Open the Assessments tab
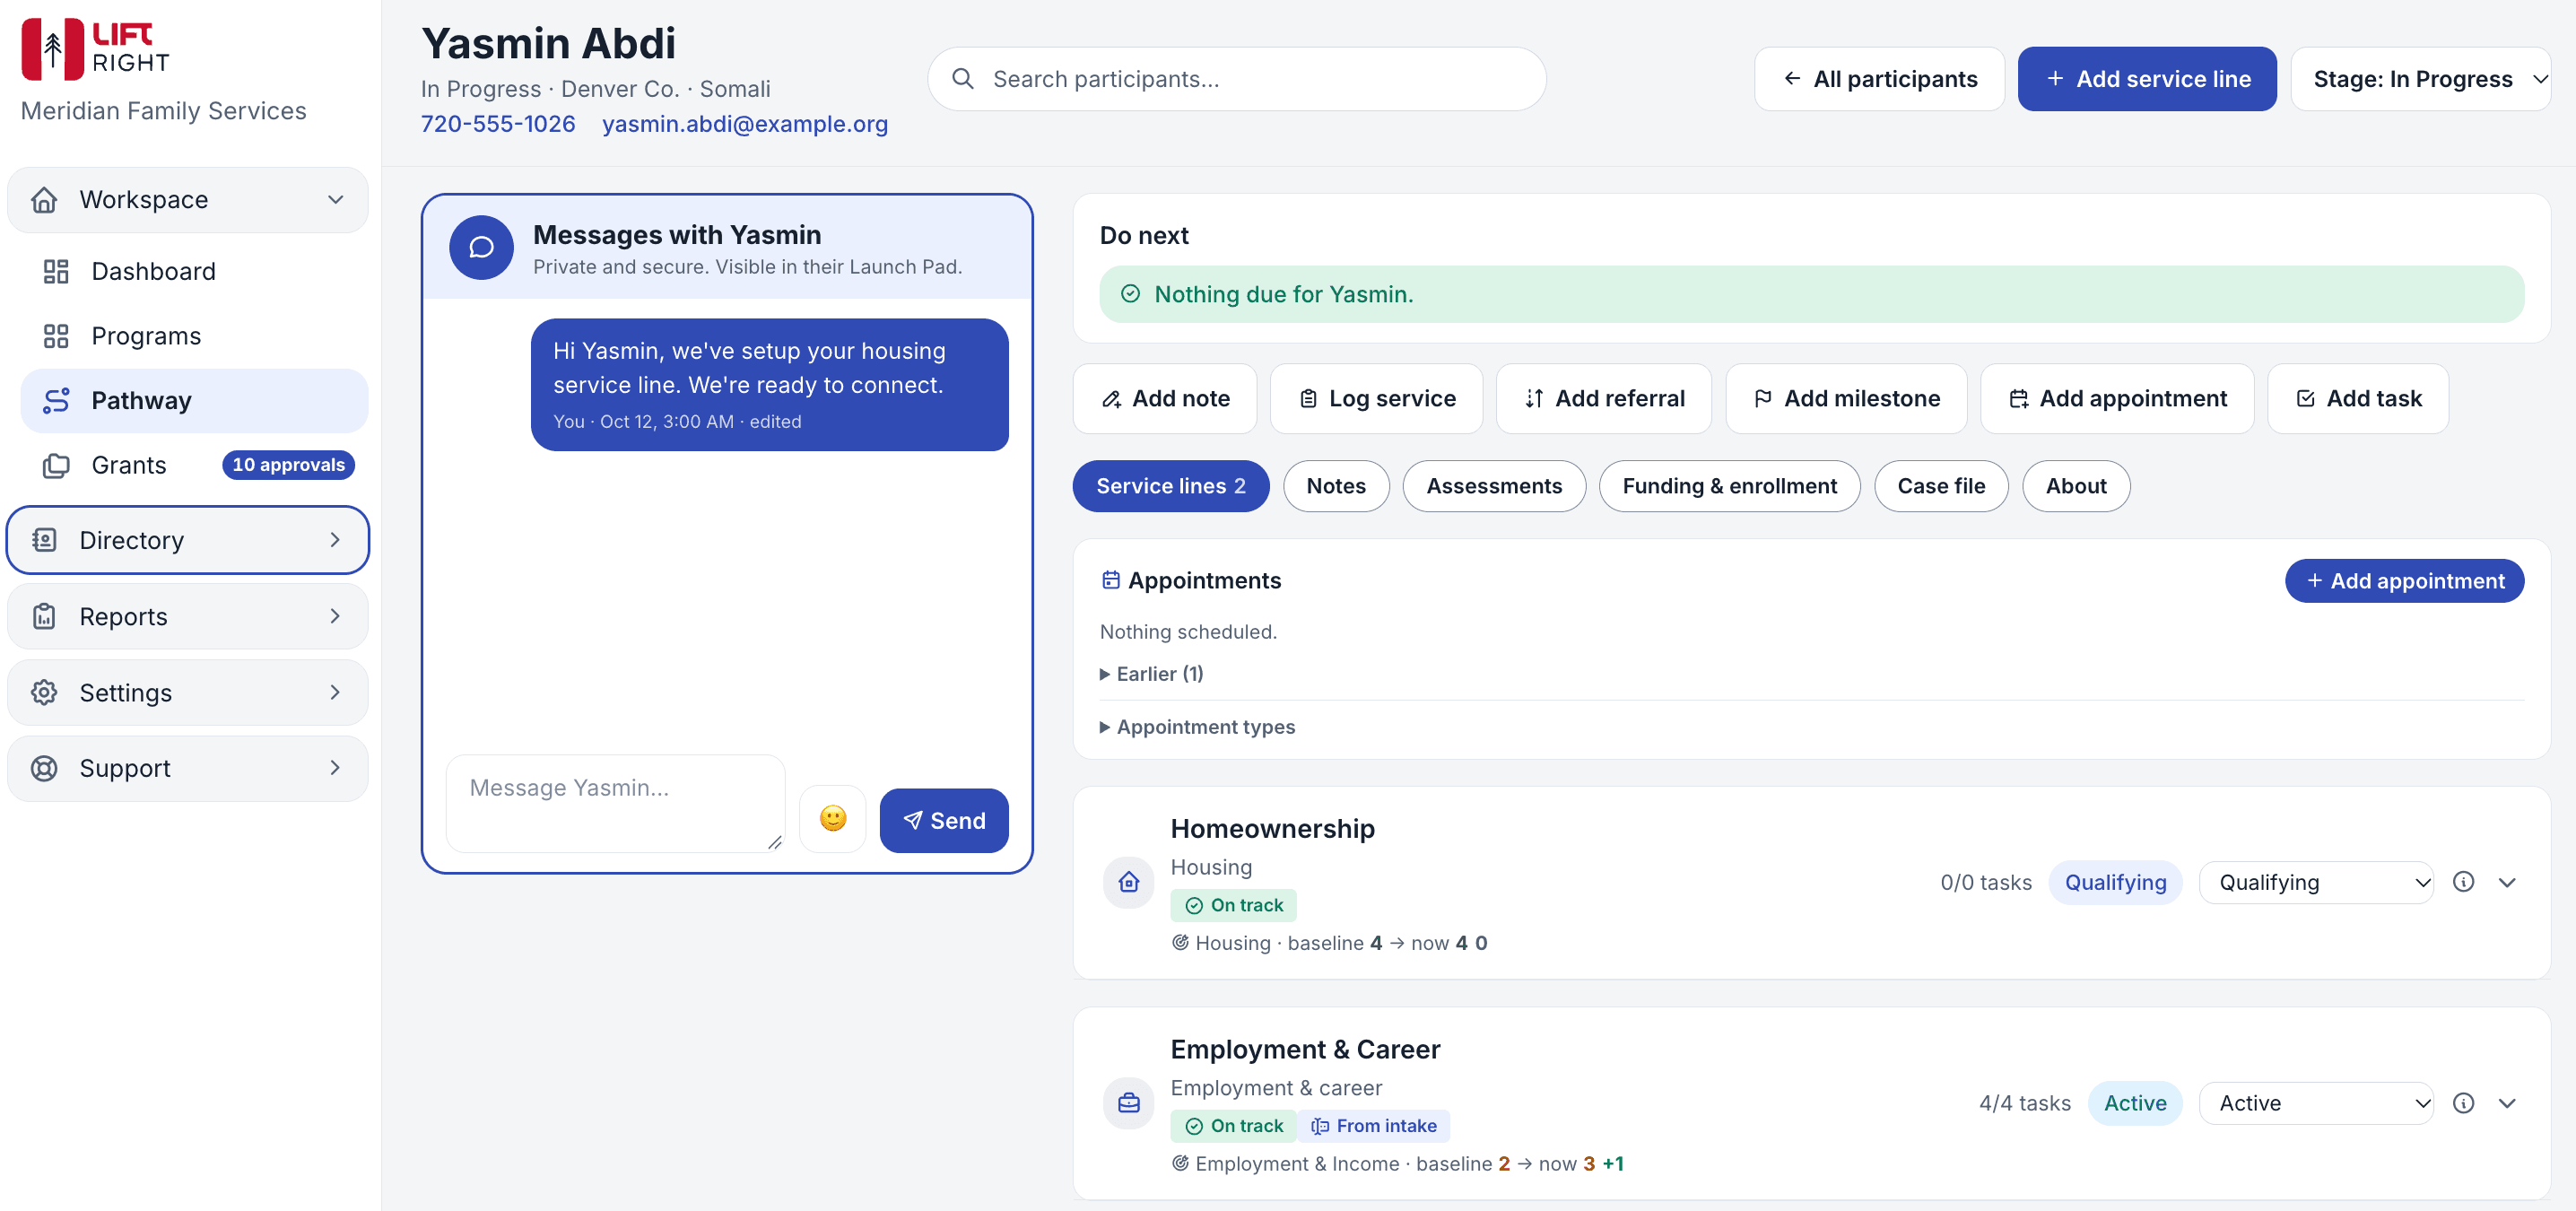This screenshot has width=2576, height=1211. click(1493, 486)
